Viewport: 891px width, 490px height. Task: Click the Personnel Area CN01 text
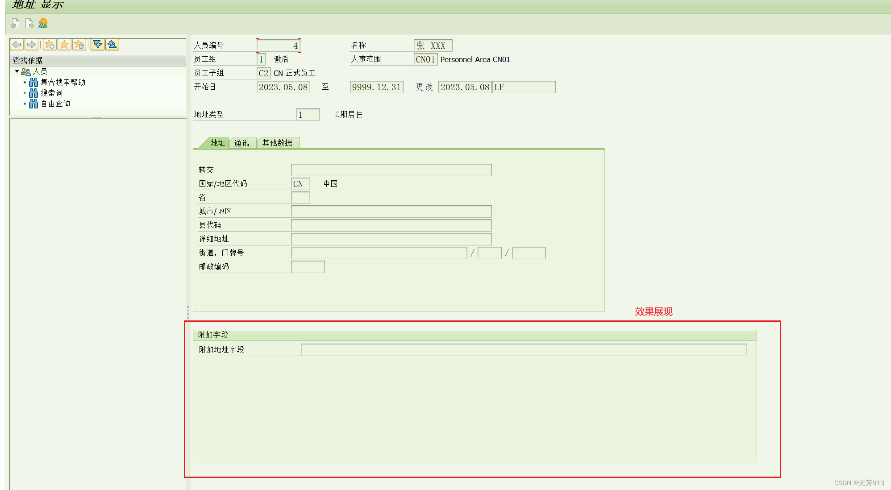point(475,59)
